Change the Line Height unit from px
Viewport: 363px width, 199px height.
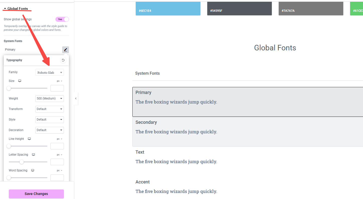pos(59,139)
